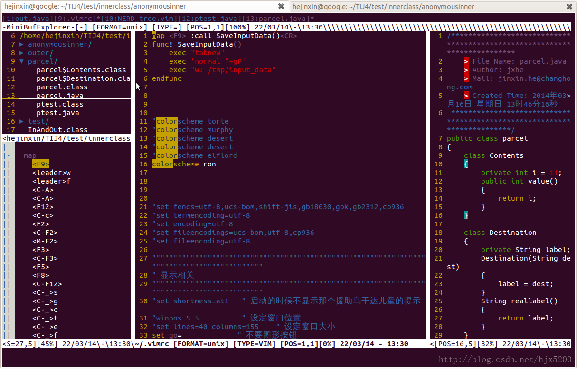Click 'func! SaveInputData()' on line 2

point(197,44)
